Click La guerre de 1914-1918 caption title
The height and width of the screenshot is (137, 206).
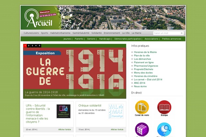tap(41, 92)
